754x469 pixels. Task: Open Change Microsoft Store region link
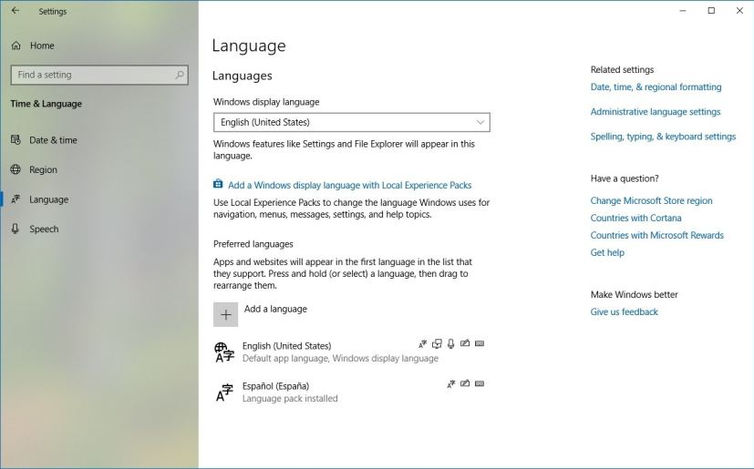click(x=652, y=201)
